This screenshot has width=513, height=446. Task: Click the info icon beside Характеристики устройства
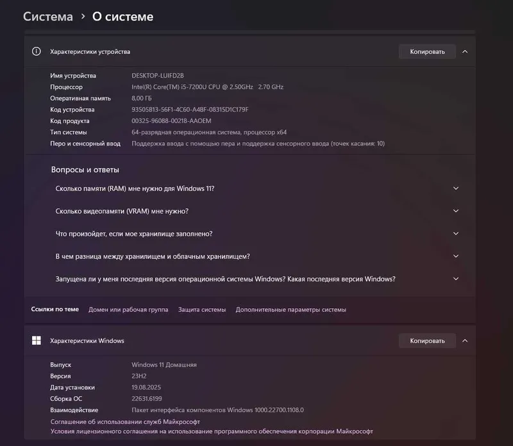pos(37,51)
